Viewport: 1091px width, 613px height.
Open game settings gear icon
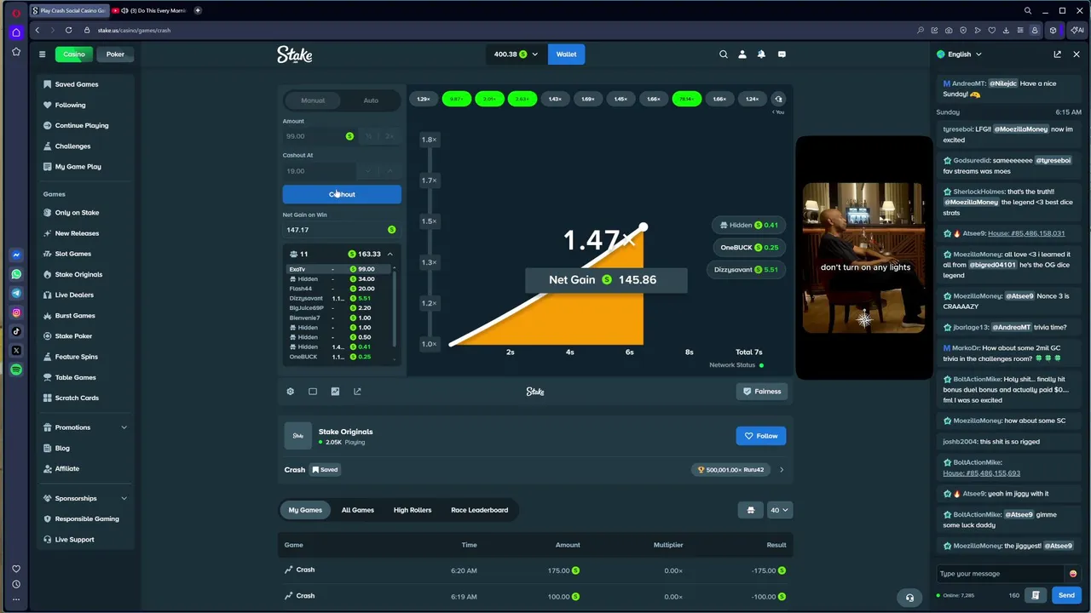coord(291,392)
